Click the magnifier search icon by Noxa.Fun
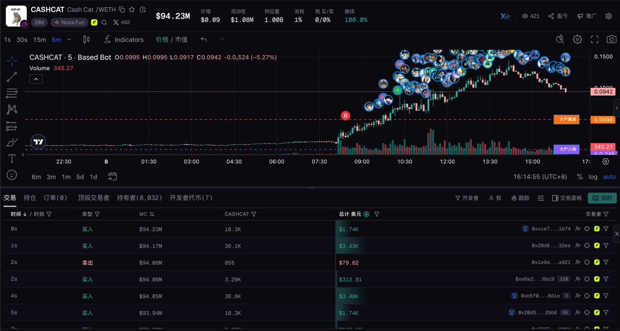 (x=104, y=22)
